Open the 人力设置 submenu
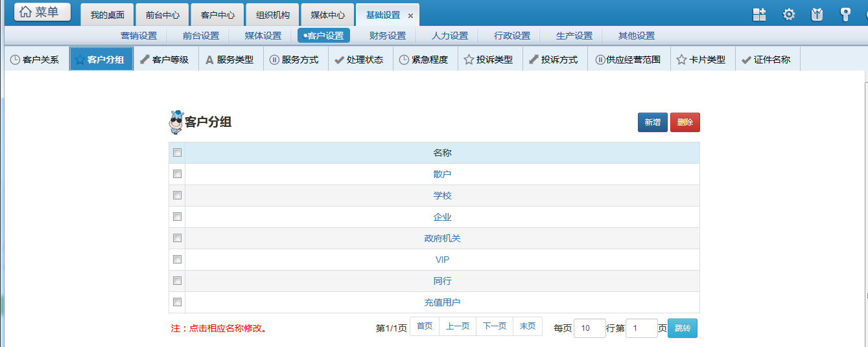Image resolution: width=868 pixels, height=347 pixels. 450,36
